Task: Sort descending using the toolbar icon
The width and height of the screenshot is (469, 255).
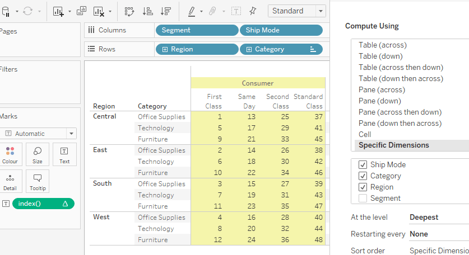Action: [165, 11]
